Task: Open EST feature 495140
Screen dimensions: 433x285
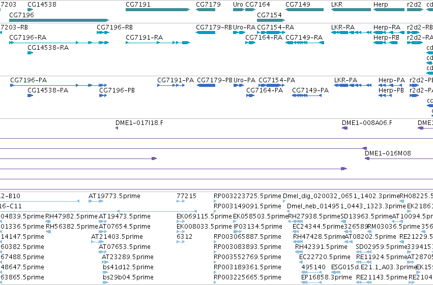Action: (313, 267)
